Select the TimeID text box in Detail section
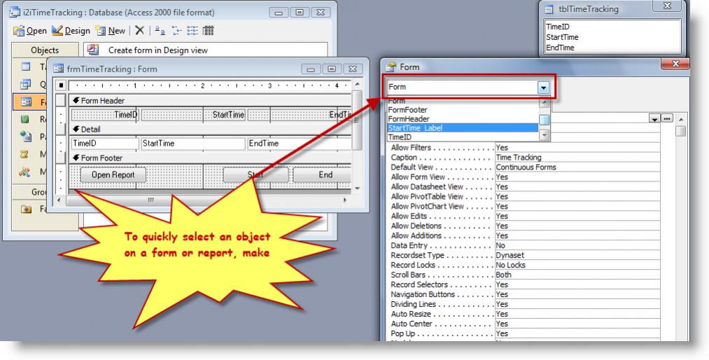Screen dimensions: 709x360 [x=105, y=144]
